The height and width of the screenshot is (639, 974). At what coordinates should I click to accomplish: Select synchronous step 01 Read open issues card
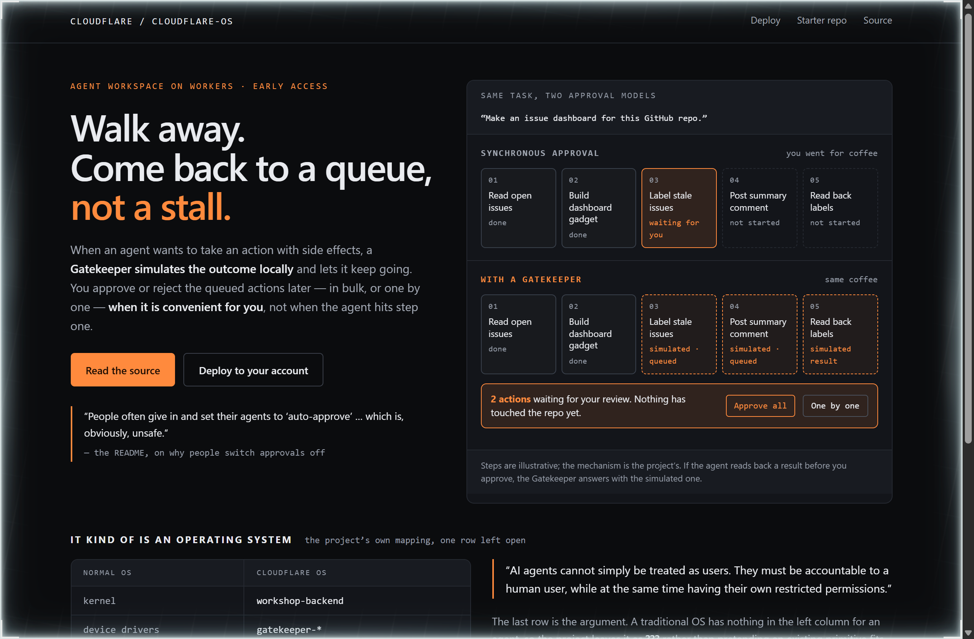point(518,208)
